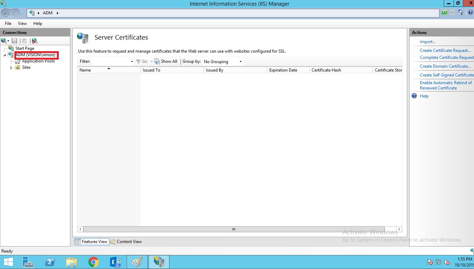
Task: Click the help icon in Actions pane
Action: click(x=414, y=96)
